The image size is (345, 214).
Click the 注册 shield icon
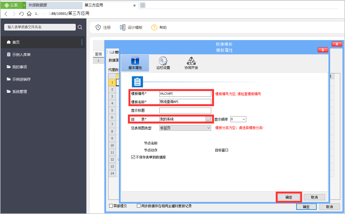(x=98, y=27)
